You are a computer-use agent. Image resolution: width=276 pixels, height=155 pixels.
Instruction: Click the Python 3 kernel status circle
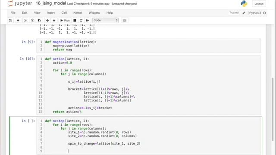tap(264, 13)
